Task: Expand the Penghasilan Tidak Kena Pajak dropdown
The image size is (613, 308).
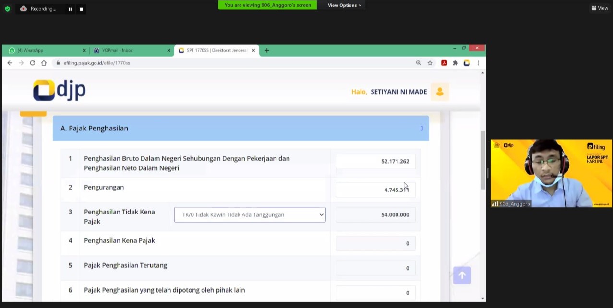Action: click(250, 215)
